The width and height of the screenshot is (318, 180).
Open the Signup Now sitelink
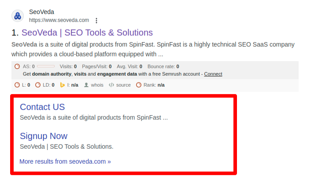click(44, 136)
